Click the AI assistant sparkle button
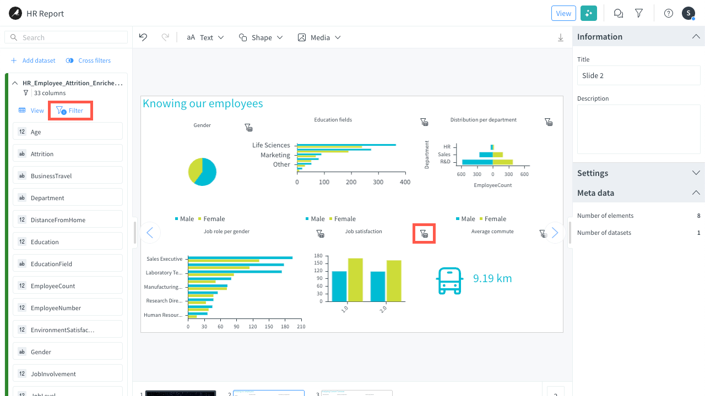Viewport: 705px width, 396px height. click(589, 13)
